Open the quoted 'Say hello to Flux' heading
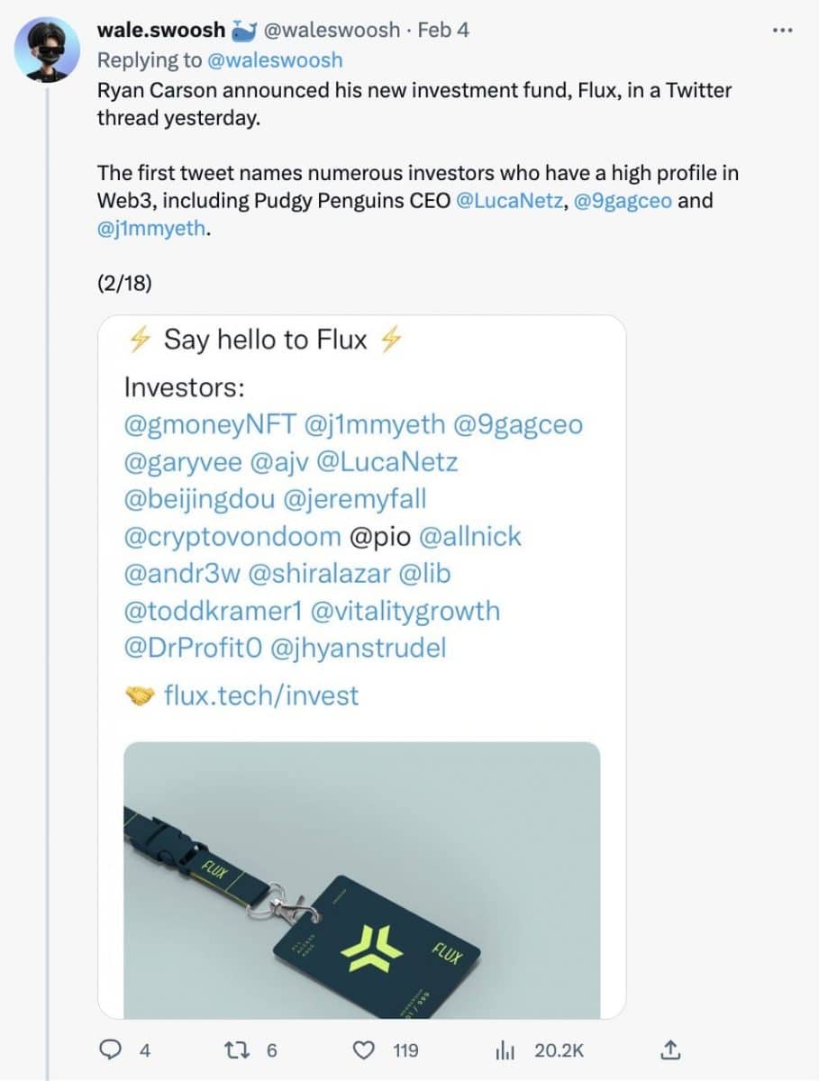The height and width of the screenshot is (1081, 819). [265, 340]
